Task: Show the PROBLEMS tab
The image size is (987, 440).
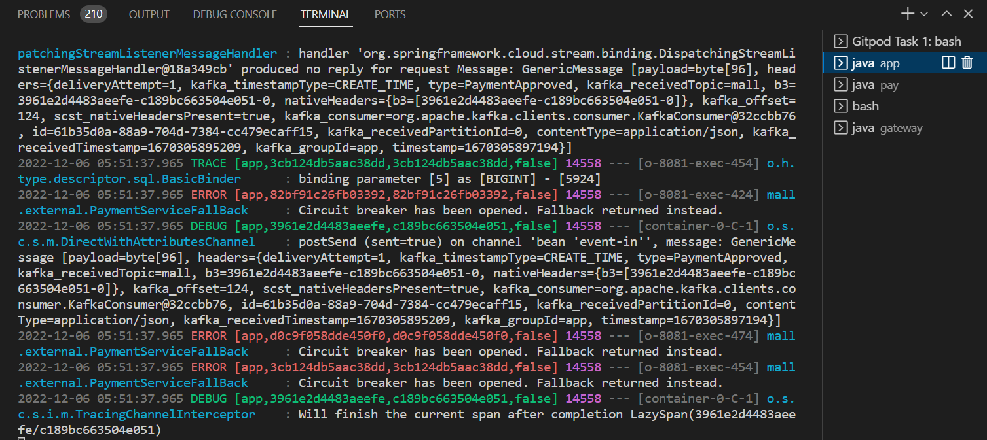Action: point(43,14)
